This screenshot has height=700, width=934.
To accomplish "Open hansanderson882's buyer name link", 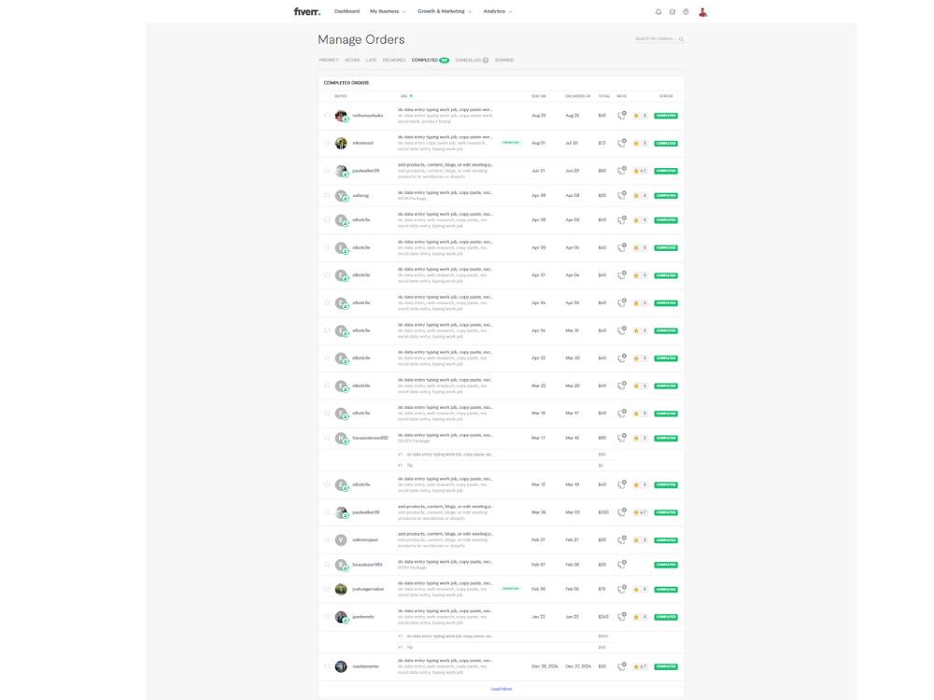I will pyautogui.click(x=370, y=438).
